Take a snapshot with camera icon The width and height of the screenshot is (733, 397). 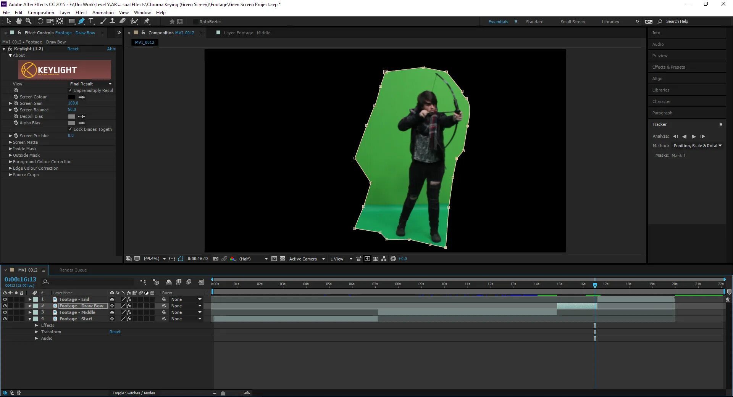click(x=216, y=259)
